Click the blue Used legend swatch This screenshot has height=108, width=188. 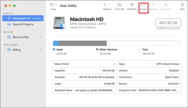[54, 49]
